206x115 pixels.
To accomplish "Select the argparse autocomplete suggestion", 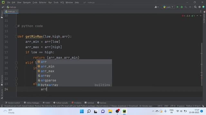I will point(74,80).
